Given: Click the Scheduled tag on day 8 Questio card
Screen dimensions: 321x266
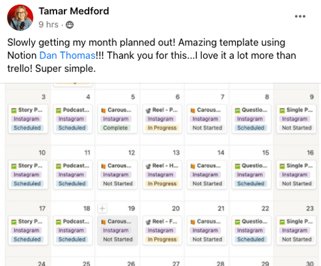Looking at the screenshot, I should (250, 128).
